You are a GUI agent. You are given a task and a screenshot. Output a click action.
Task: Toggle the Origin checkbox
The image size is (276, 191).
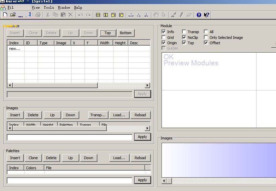(x=164, y=43)
